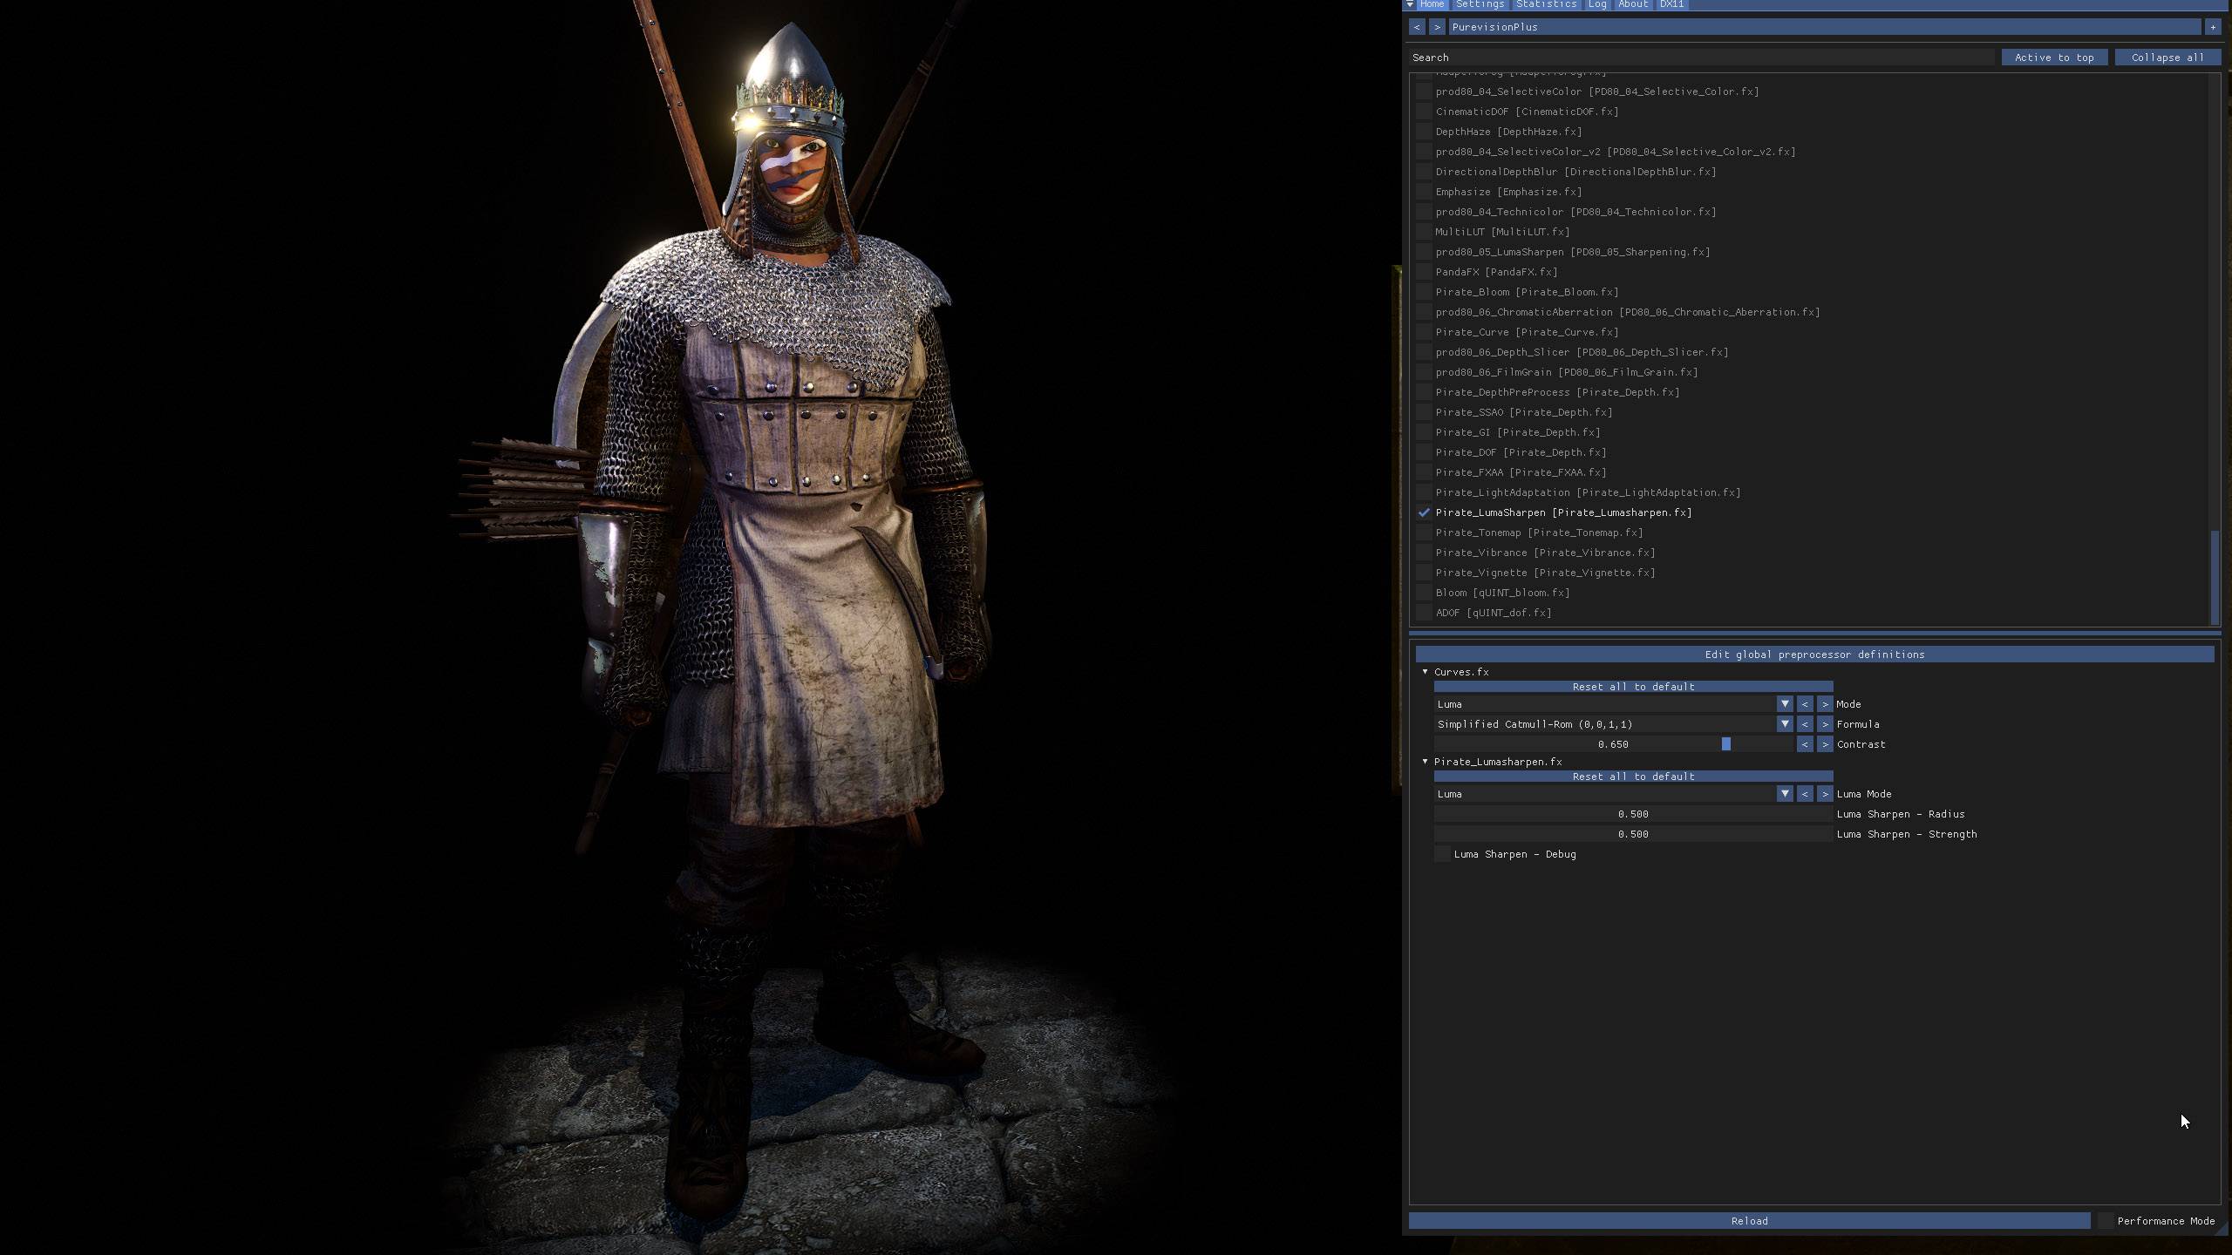Open the Formula dropdown showing Simplified Catmull-Rom
The image size is (2232, 1255).
click(1785, 724)
